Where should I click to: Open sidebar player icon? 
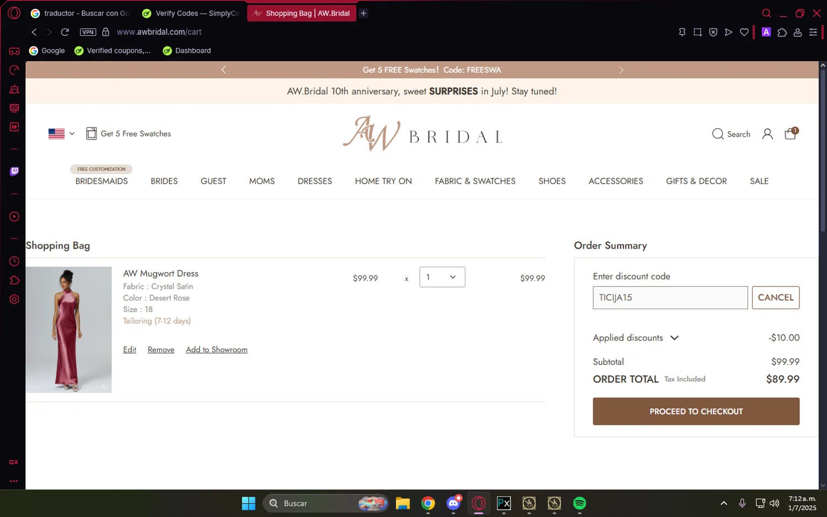click(x=14, y=217)
